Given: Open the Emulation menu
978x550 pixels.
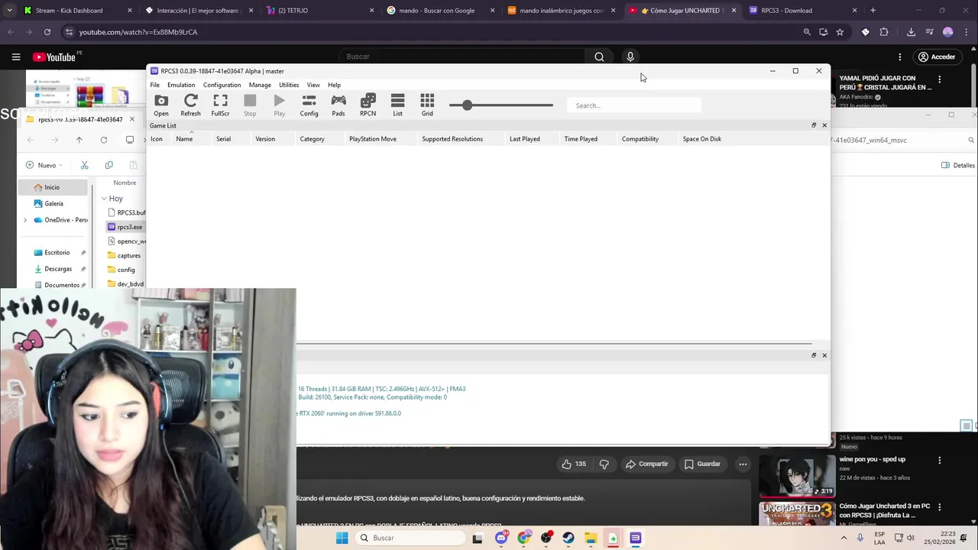Looking at the screenshot, I should pyautogui.click(x=181, y=85).
